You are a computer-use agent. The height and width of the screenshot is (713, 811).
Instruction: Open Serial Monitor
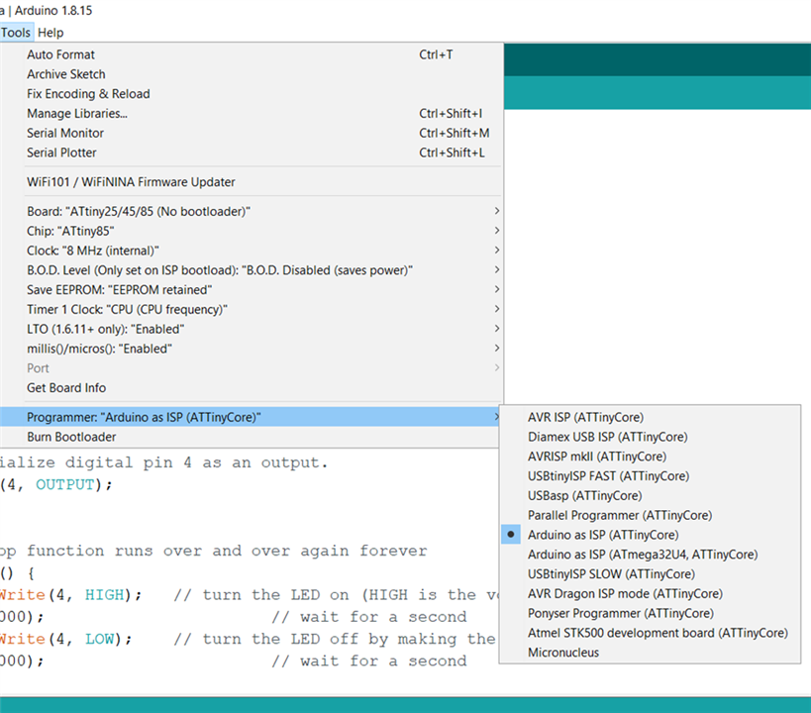click(x=65, y=133)
